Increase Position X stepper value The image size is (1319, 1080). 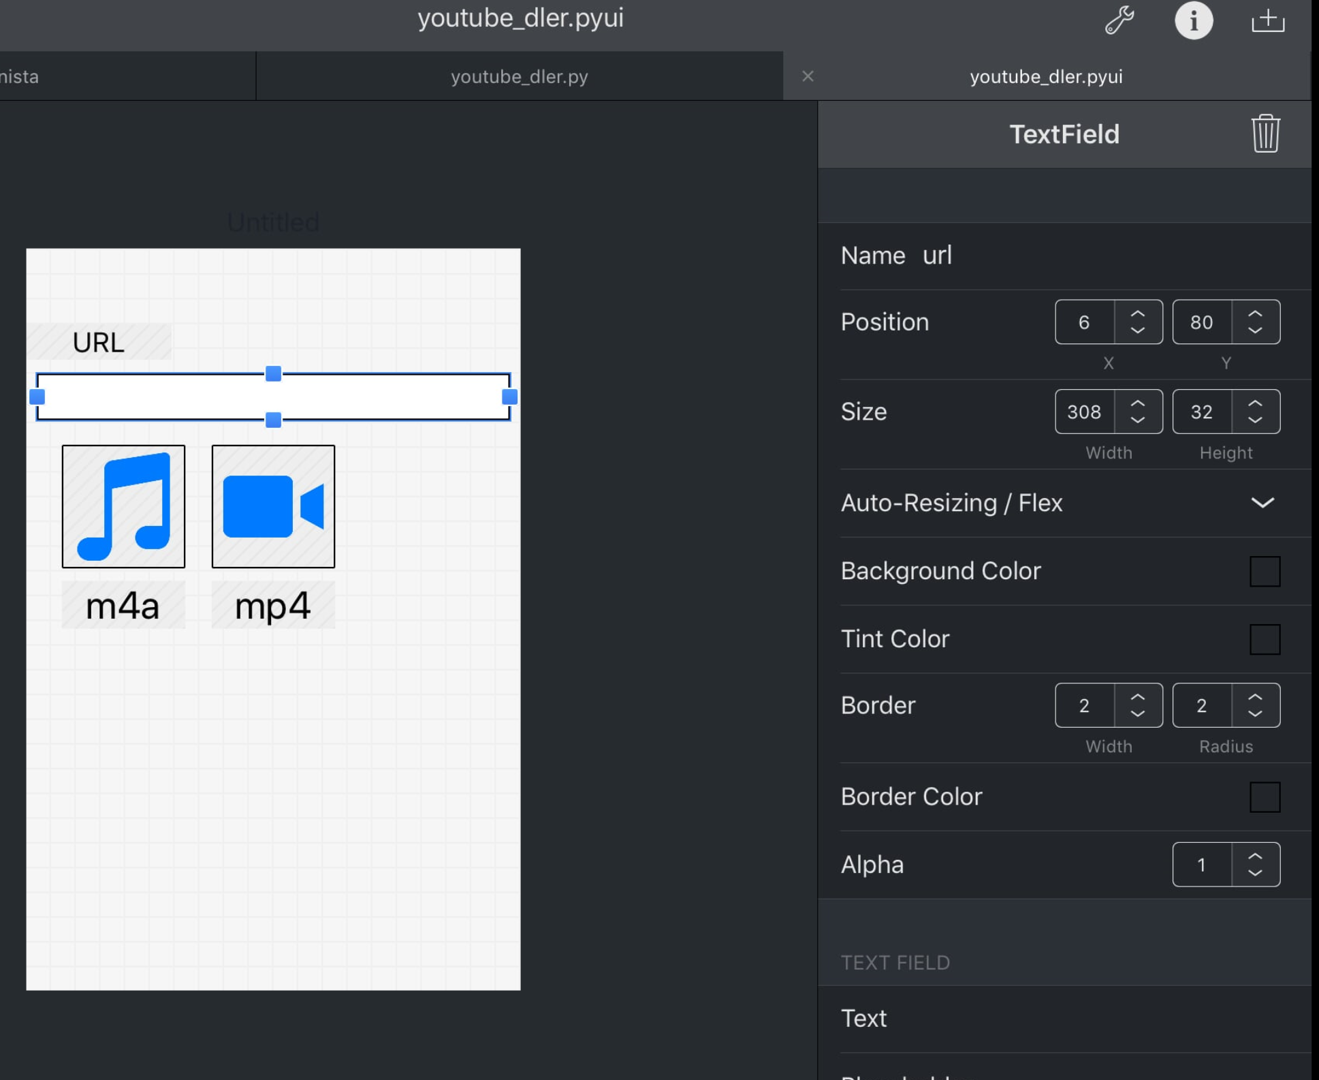(1137, 314)
